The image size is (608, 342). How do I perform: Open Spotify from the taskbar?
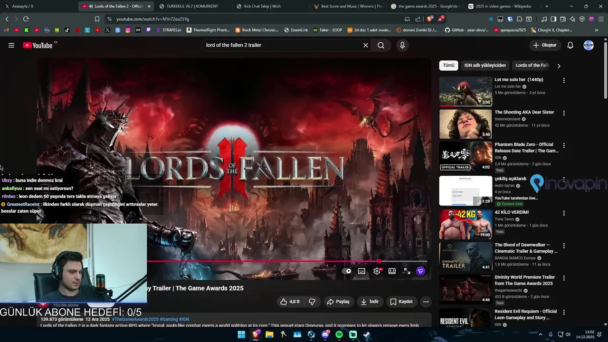tap(339, 334)
